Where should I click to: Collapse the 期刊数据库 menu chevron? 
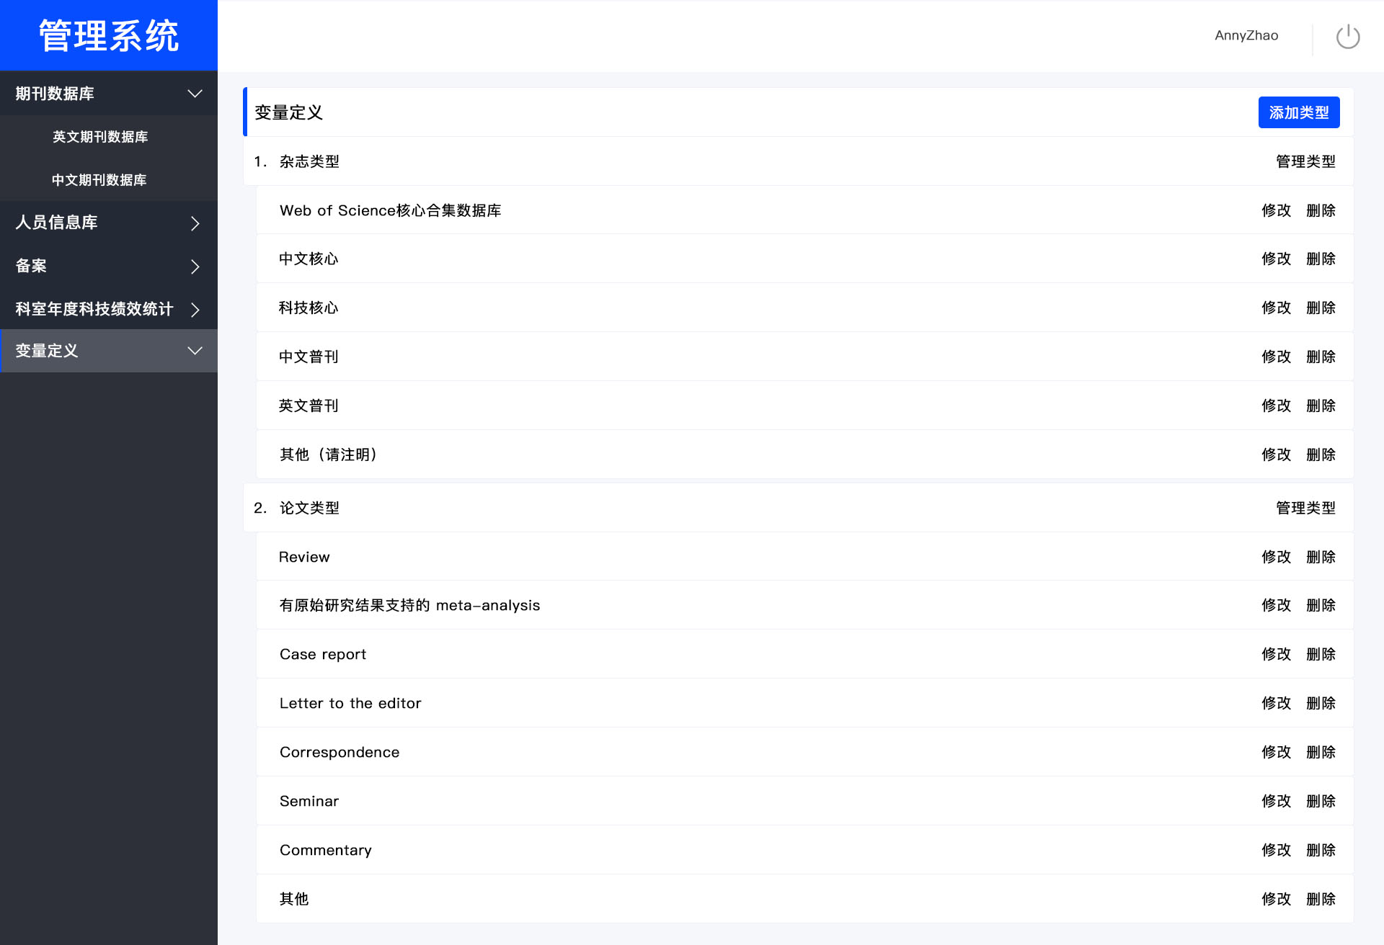pos(195,94)
